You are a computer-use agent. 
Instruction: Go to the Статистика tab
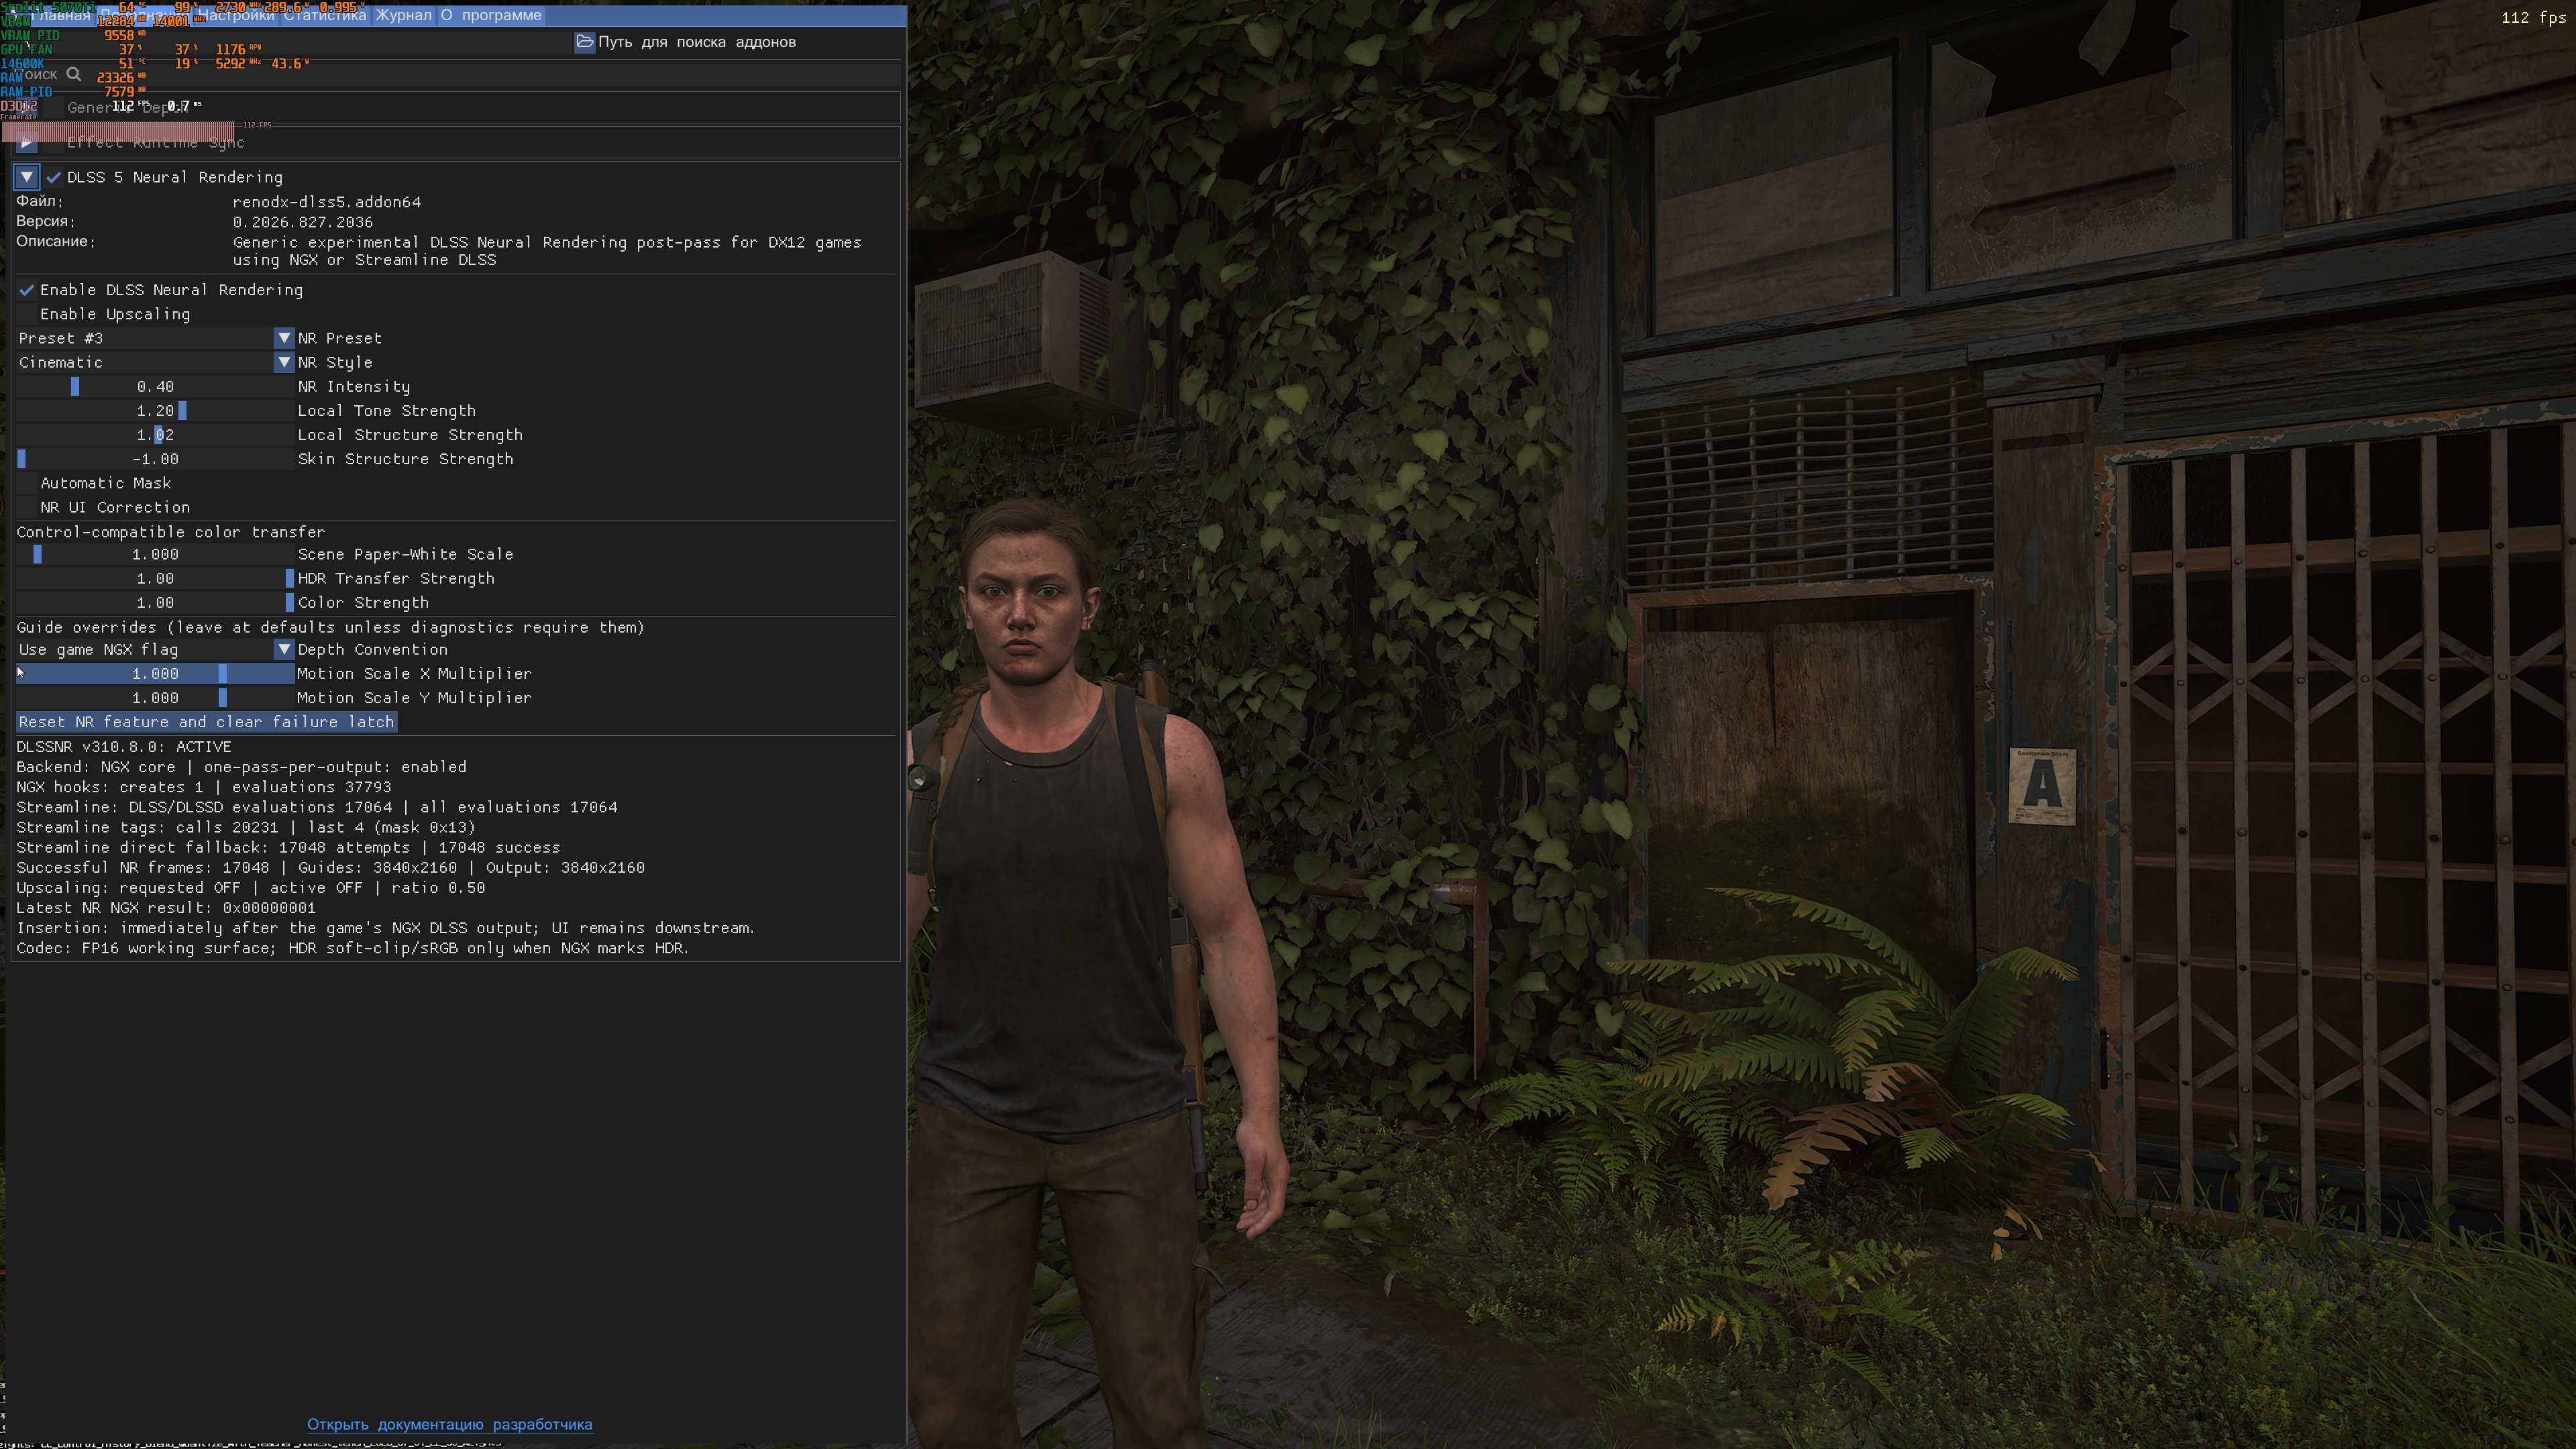pos(324,15)
